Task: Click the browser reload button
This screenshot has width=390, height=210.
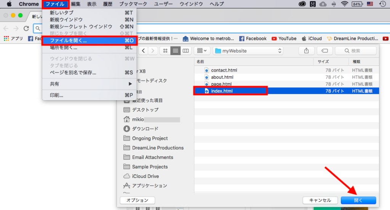Action: point(26,28)
